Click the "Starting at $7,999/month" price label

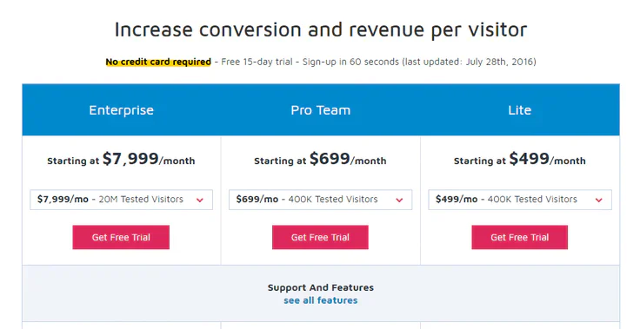(121, 159)
